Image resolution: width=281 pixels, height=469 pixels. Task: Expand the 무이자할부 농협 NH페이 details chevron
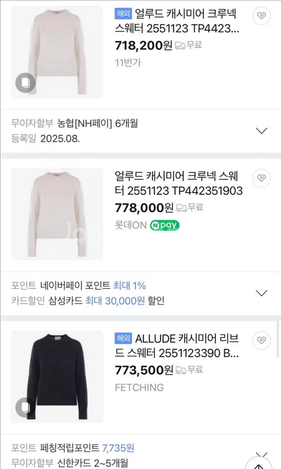(261, 130)
